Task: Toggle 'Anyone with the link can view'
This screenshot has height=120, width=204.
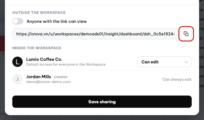Action: click(18, 21)
